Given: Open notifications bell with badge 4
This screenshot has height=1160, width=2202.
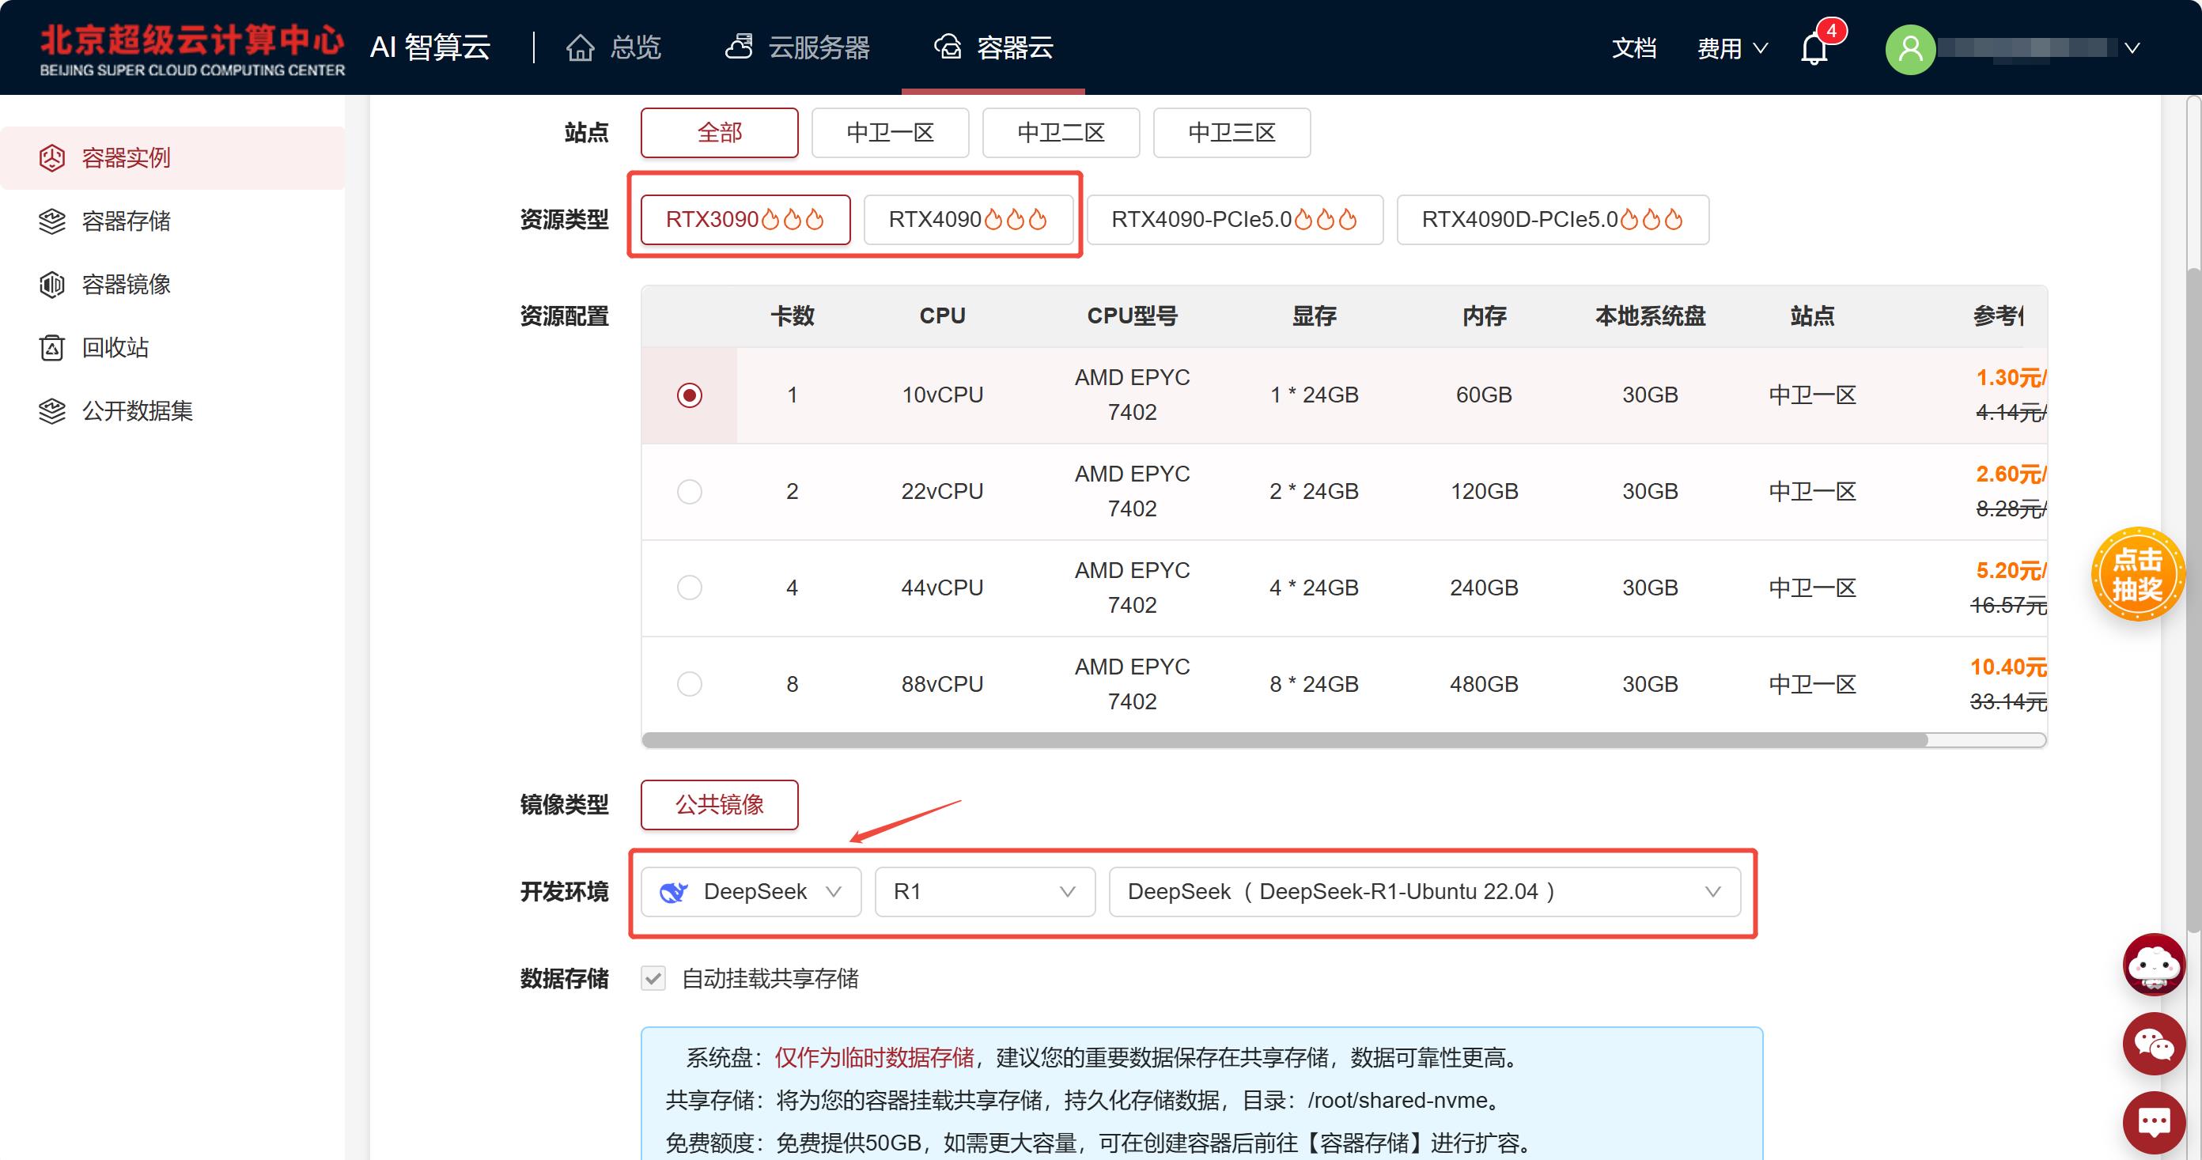Looking at the screenshot, I should (1814, 48).
